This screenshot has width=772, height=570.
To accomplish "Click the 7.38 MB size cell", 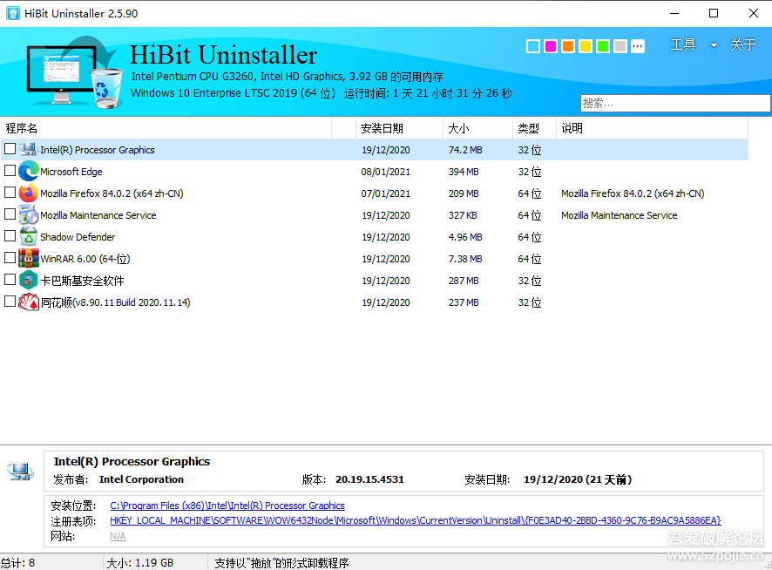I will coord(465,259).
